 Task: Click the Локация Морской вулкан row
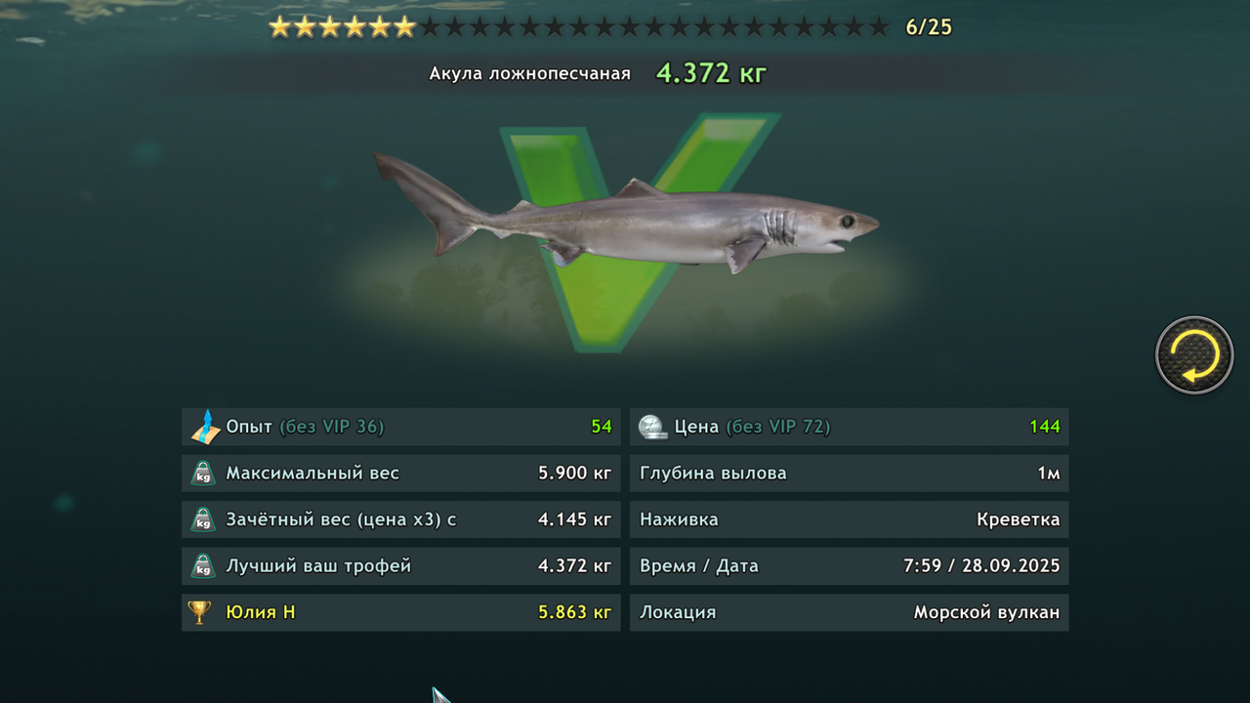[850, 612]
